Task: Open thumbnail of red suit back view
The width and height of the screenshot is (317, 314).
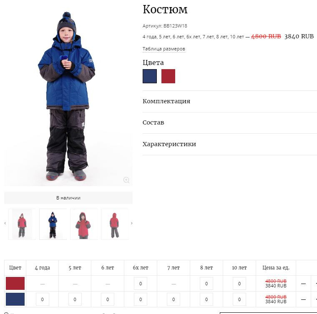Action: [x=115, y=224]
